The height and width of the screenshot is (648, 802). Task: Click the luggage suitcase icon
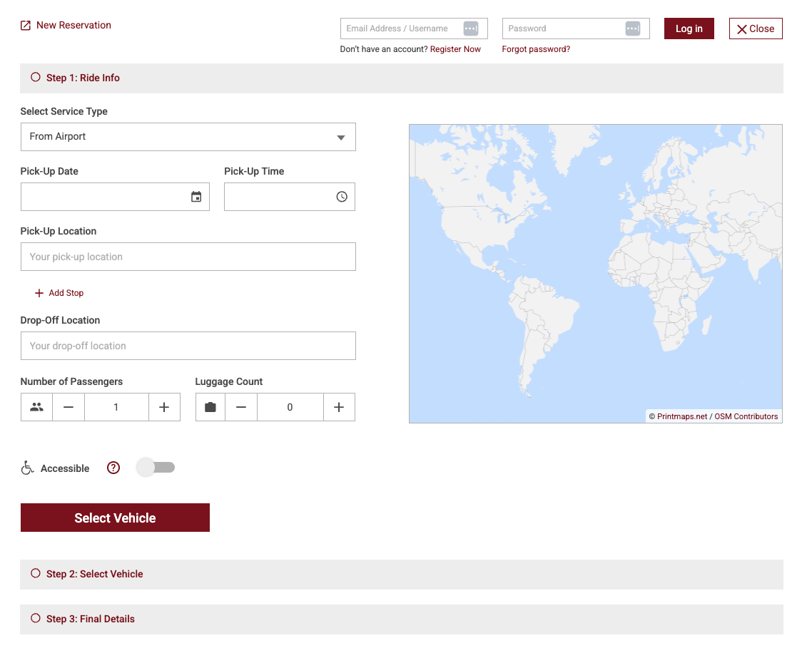[x=210, y=407]
